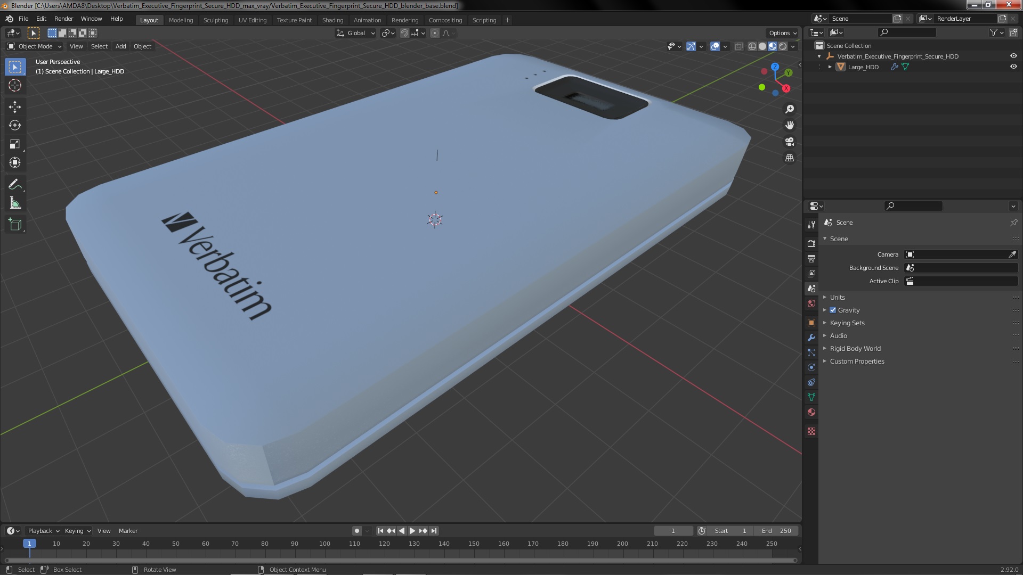Select the Scale tool
The image size is (1023, 575).
click(15, 144)
